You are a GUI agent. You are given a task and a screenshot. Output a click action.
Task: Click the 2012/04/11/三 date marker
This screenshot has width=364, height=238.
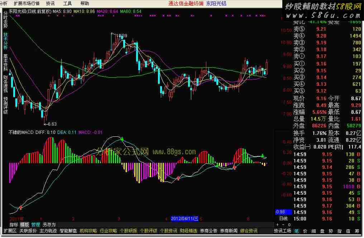[185, 219]
